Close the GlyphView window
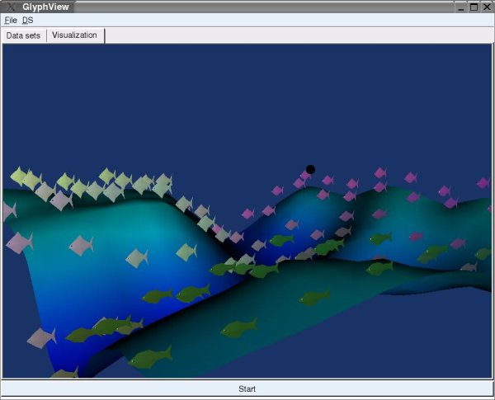Image resolution: width=495 pixels, height=400 pixels. [487, 7]
